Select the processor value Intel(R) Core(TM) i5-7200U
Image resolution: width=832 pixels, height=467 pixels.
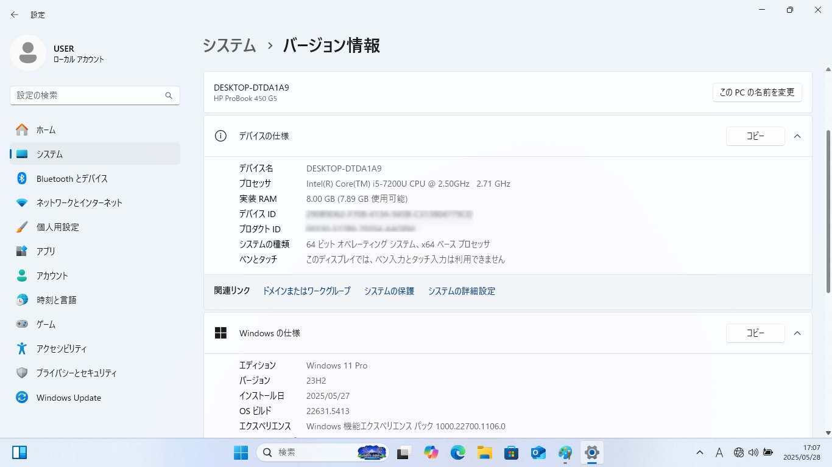click(408, 184)
